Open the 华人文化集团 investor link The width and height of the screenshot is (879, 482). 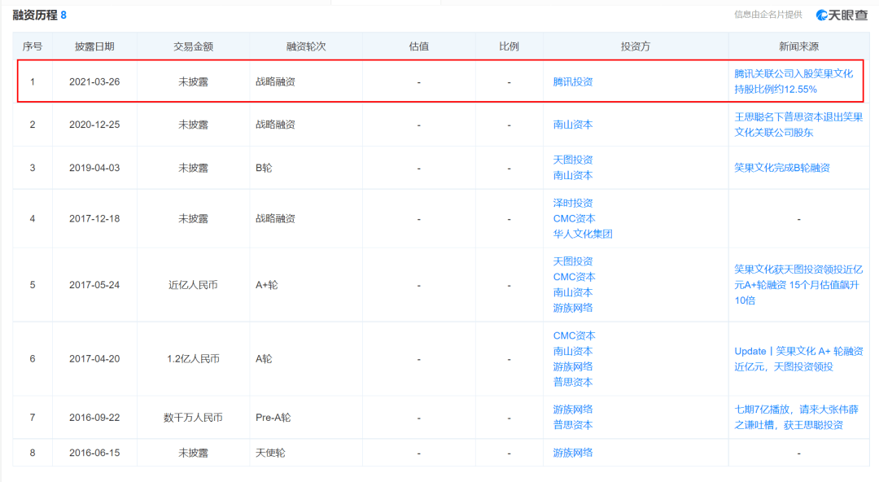583,234
